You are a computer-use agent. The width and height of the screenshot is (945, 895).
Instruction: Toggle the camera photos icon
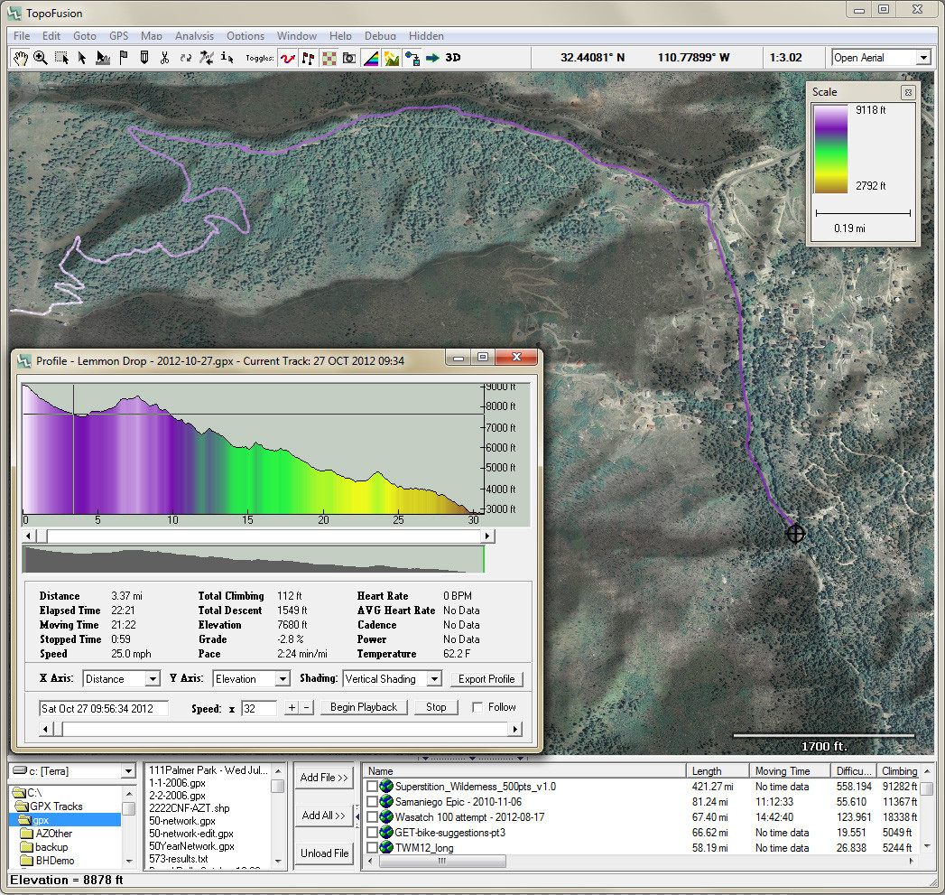coord(349,58)
